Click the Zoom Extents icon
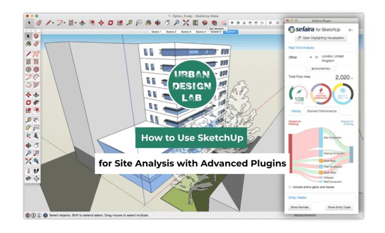The image size is (385, 233). pos(186,23)
